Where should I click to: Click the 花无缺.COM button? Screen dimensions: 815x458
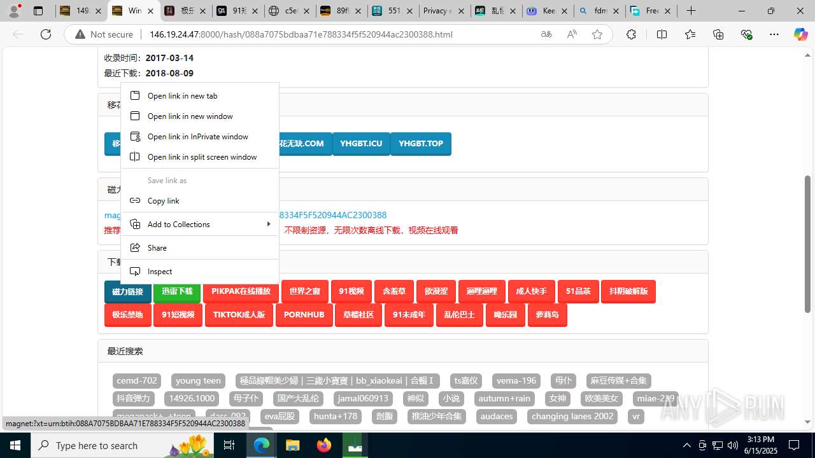tap(304, 144)
